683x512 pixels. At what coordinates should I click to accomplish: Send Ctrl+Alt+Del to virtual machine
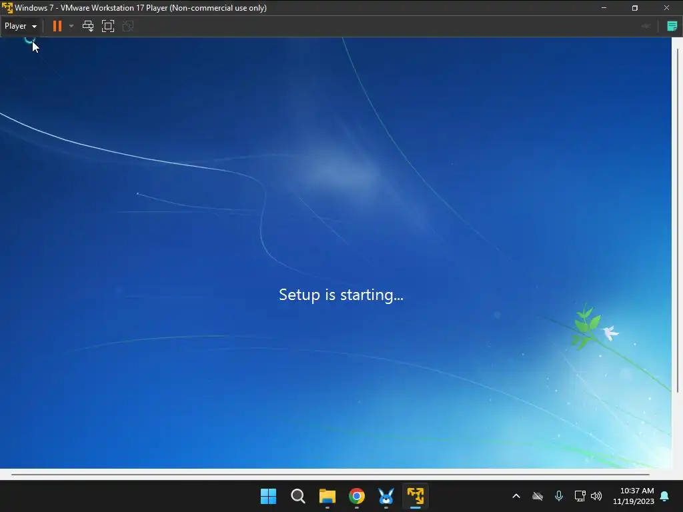[x=88, y=26]
